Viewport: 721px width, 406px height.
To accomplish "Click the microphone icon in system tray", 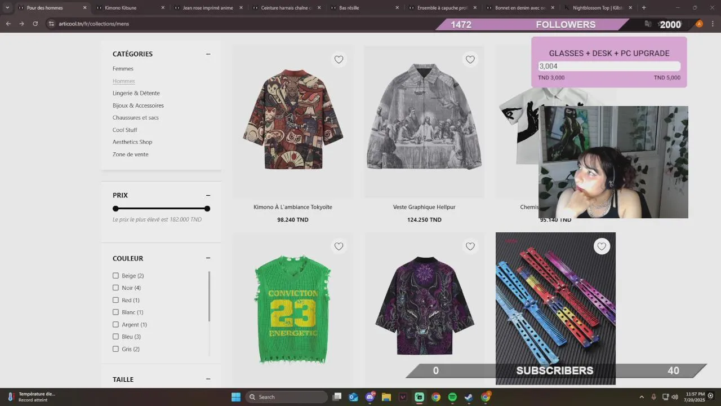I will pyautogui.click(x=653, y=397).
